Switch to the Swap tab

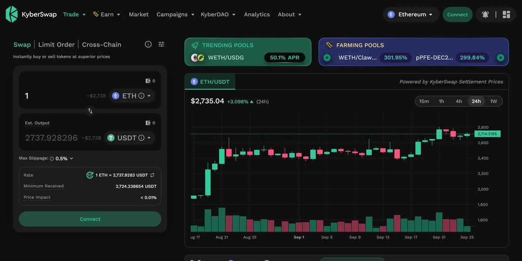[22, 44]
